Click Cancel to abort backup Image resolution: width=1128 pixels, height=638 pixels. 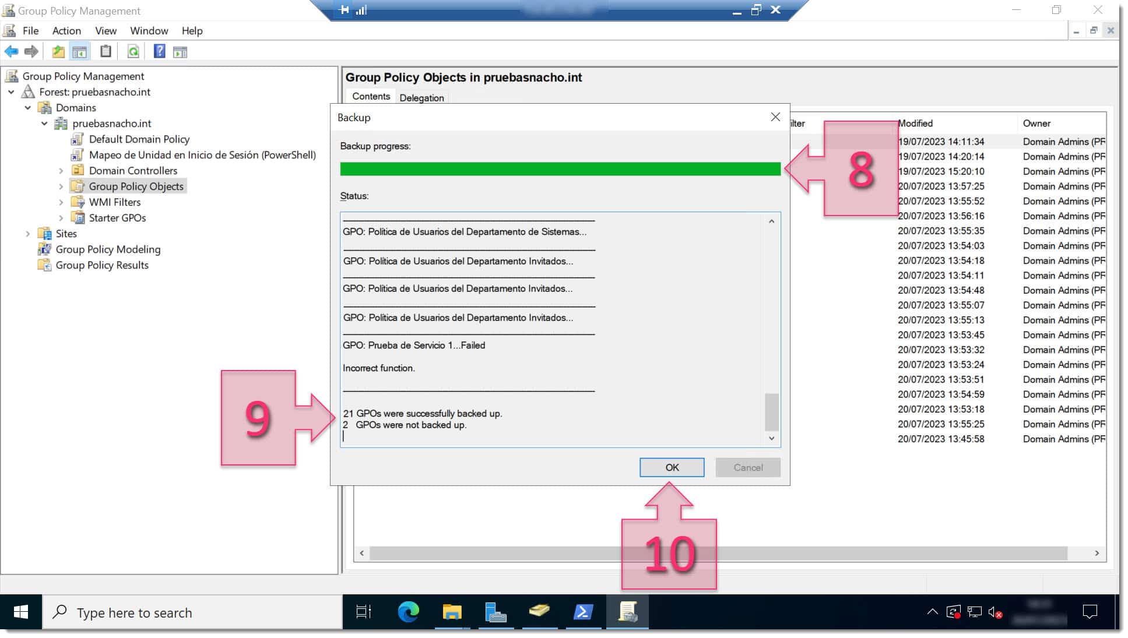pyautogui.click(x=747, y=467)
